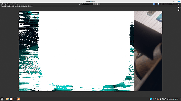Open the volume tray icon

[x=168, y=99]
